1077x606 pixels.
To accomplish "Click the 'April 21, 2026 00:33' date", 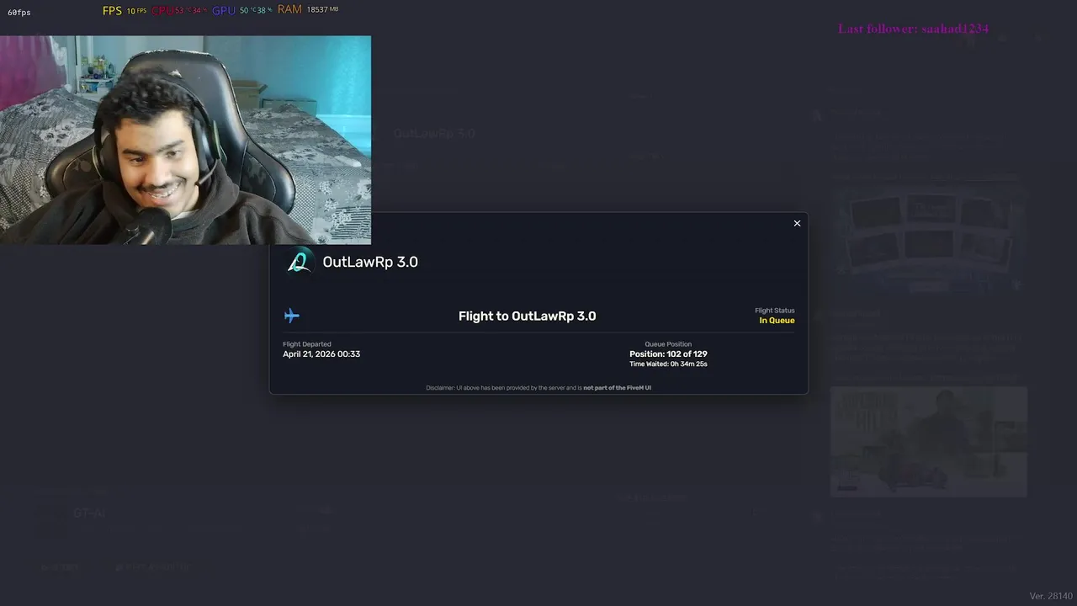I will tap(321, 354).
